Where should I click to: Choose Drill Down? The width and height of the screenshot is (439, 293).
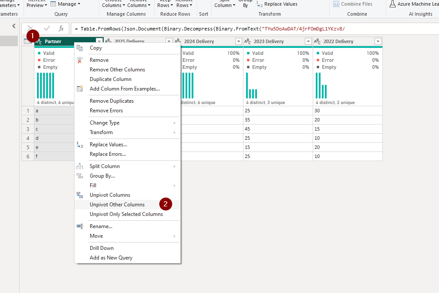(x=127, y=248)
